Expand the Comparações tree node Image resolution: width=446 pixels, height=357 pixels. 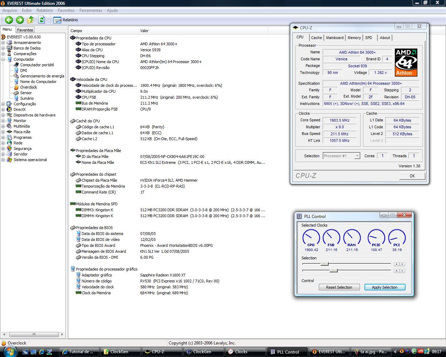(x=3, y=54)
